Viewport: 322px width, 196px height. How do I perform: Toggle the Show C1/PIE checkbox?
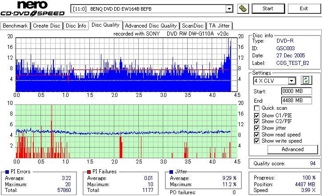click(257, 116)
